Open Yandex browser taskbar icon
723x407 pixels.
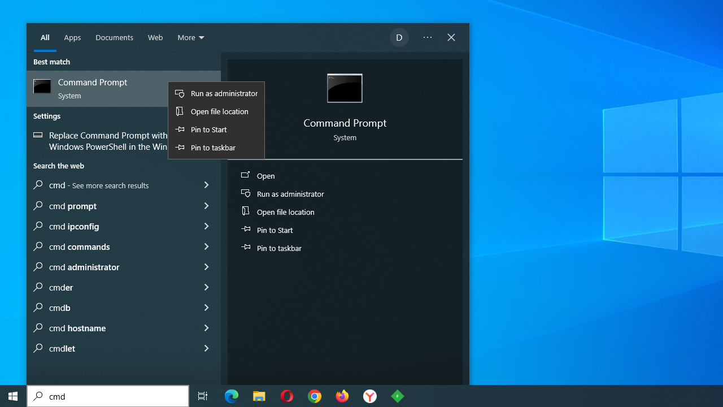(x=370, y=396)
